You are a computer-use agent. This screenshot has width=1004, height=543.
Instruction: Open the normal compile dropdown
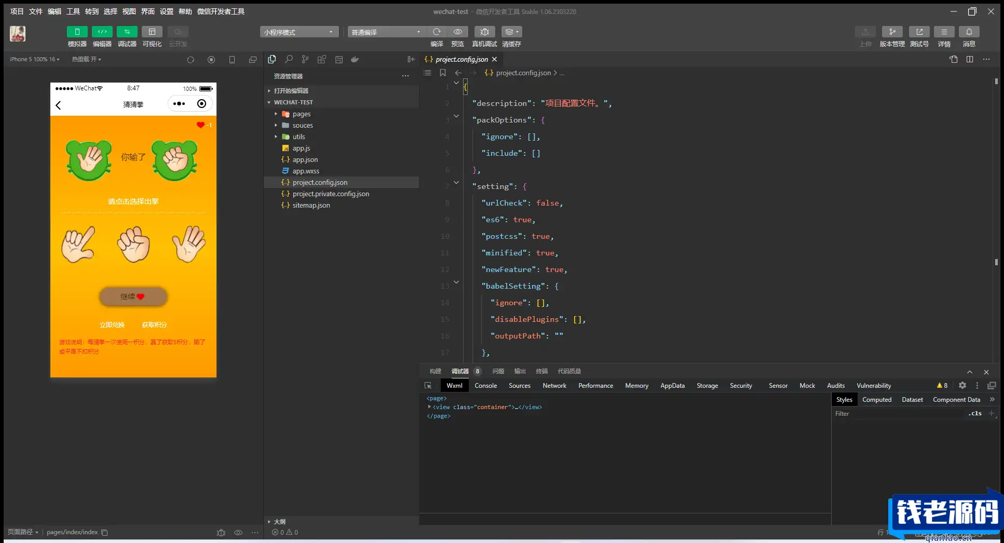click(386, 32)
